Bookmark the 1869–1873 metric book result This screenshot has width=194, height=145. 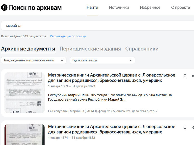tap(185, 76)
